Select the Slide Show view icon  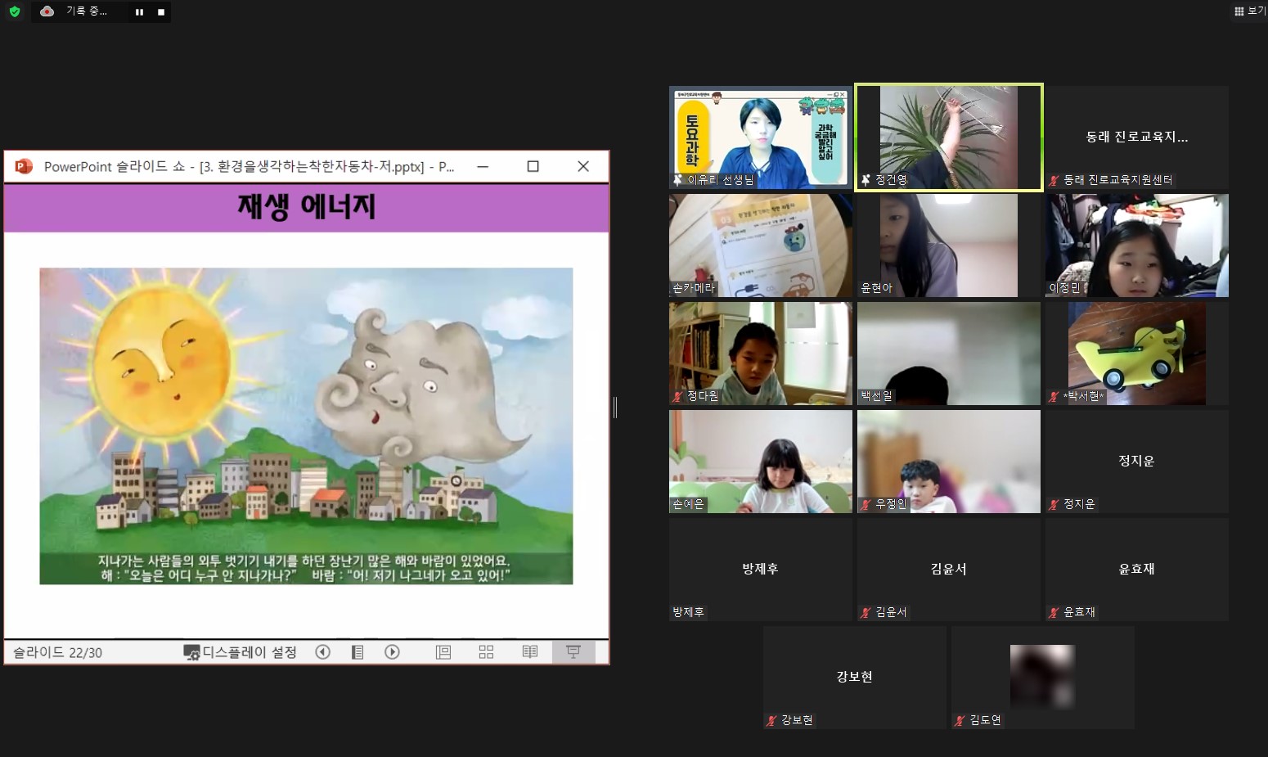point(573,652)
